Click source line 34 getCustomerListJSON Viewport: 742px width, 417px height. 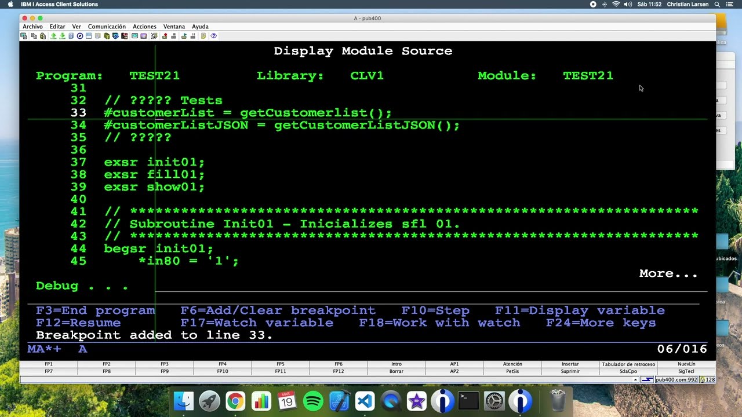(282, 125)
